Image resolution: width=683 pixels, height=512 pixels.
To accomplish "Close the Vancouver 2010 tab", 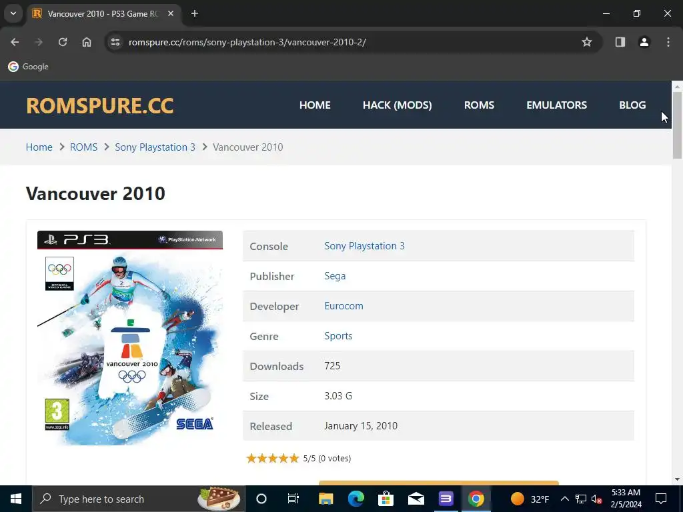I will coord(171,13).
